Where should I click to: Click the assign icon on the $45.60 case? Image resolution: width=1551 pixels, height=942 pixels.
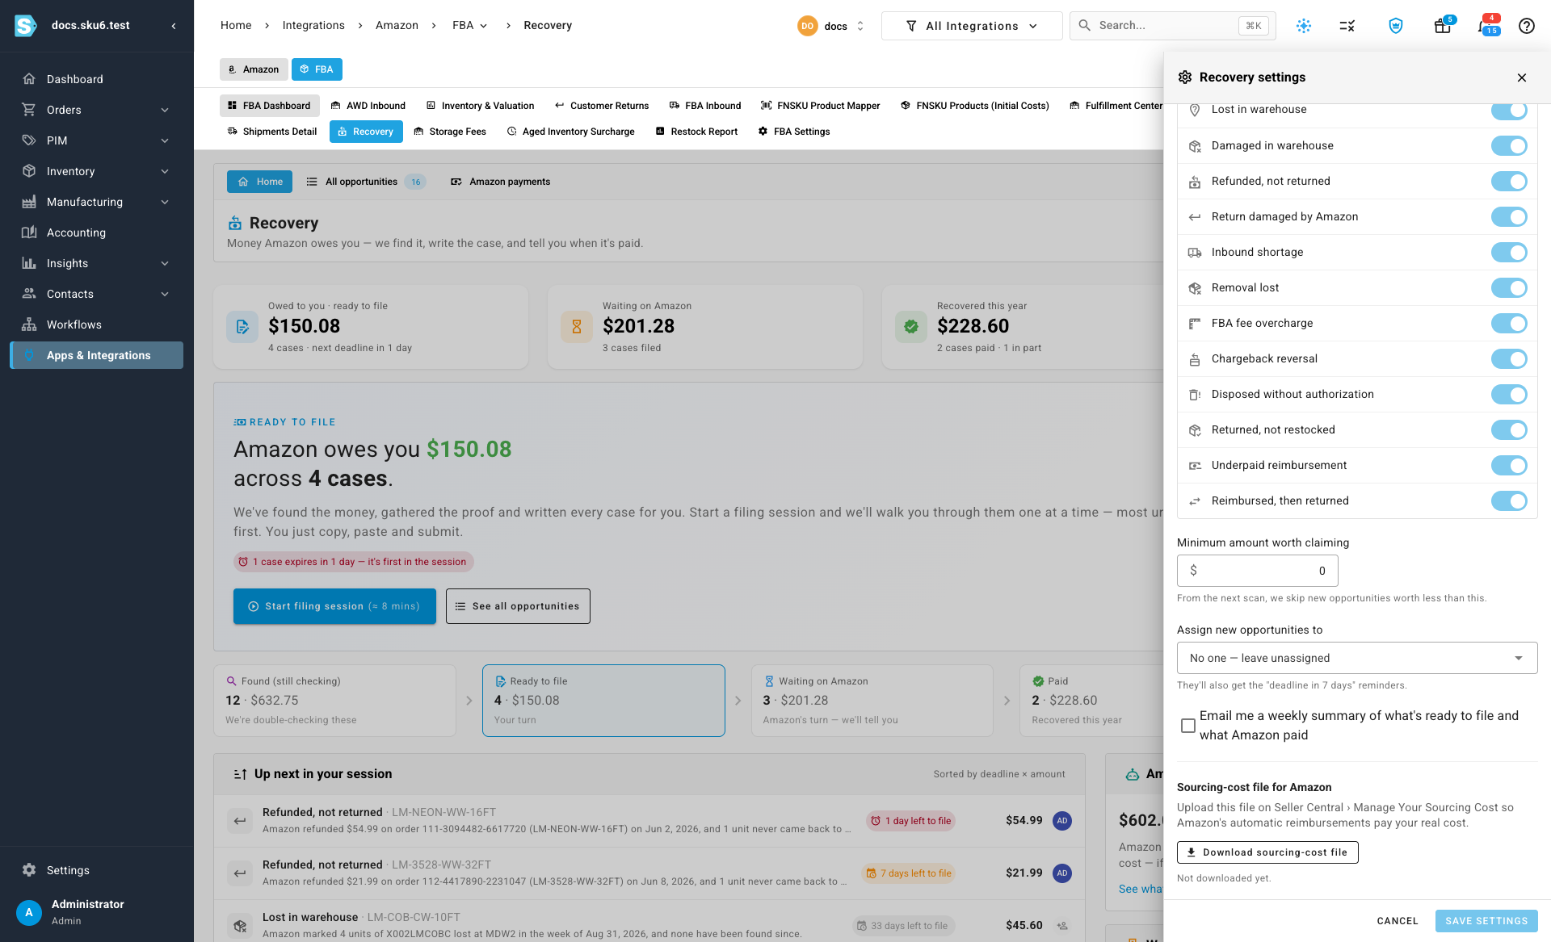point(1062,926)
